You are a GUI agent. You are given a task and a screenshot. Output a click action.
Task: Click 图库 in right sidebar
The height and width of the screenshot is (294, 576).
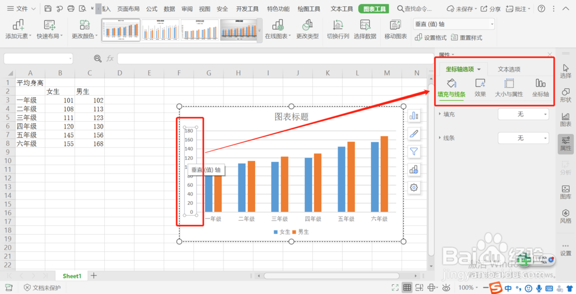pos(566,192)
